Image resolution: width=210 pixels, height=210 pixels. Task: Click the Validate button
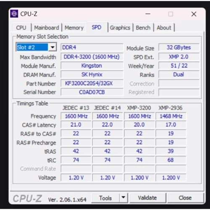pyautogui.click(x=148, y=198)
